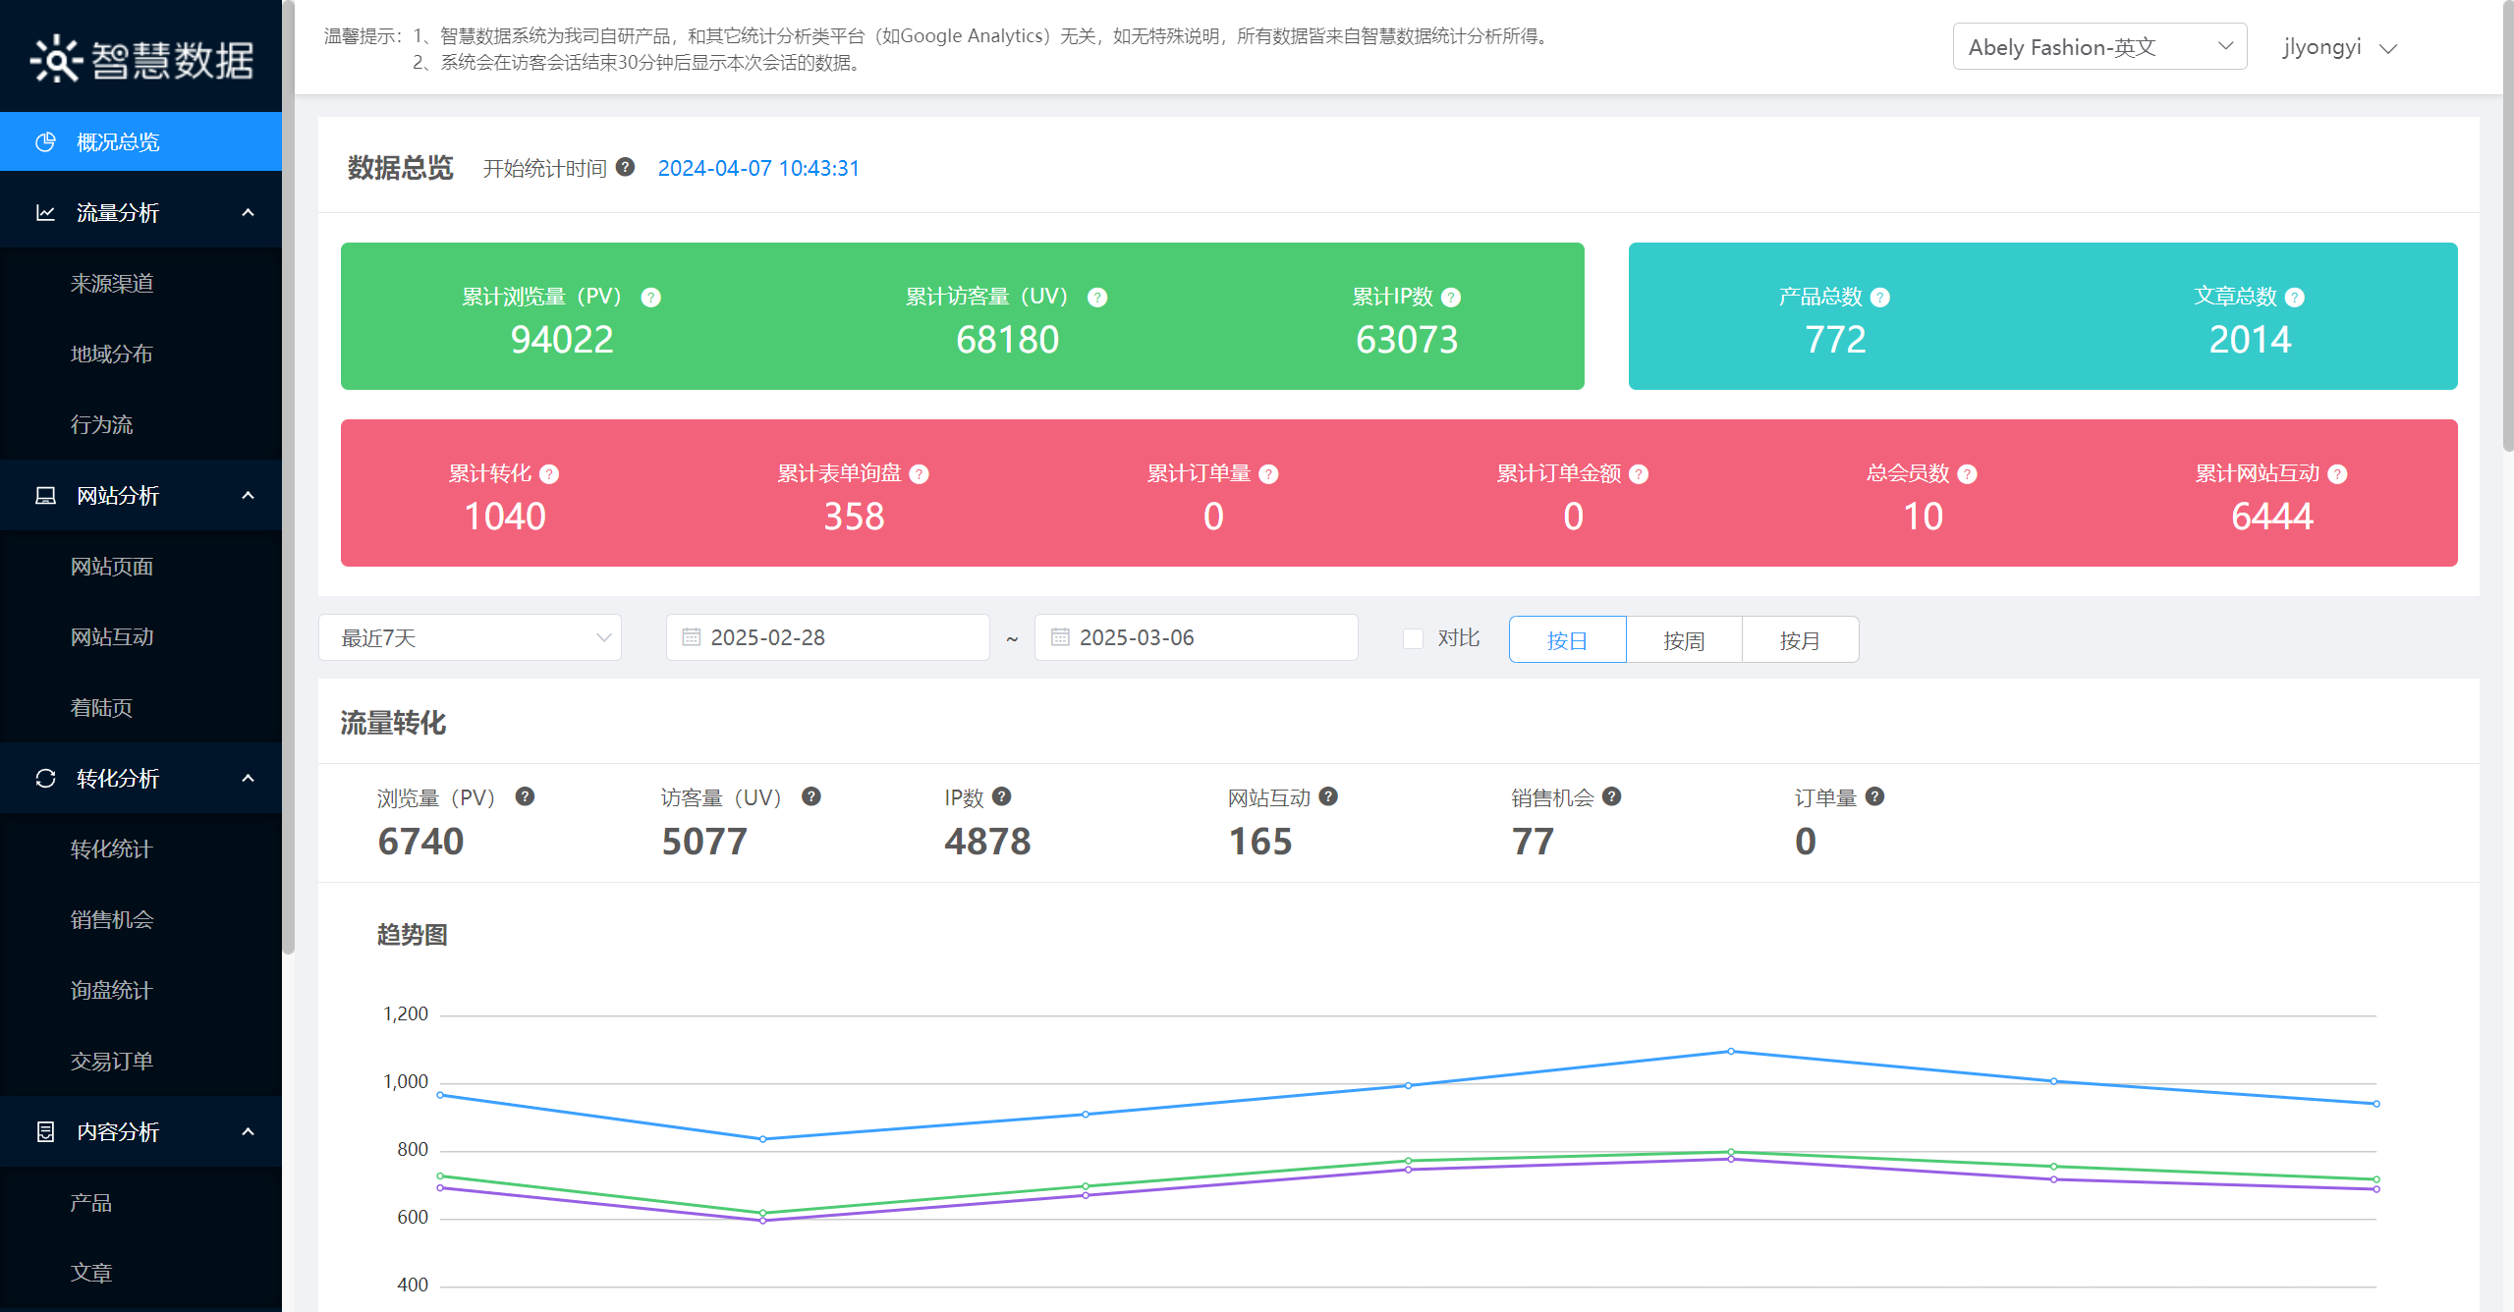Click the 按日 view button
This screenshot has width=2514, height=1312.
tap(1566, 639)
